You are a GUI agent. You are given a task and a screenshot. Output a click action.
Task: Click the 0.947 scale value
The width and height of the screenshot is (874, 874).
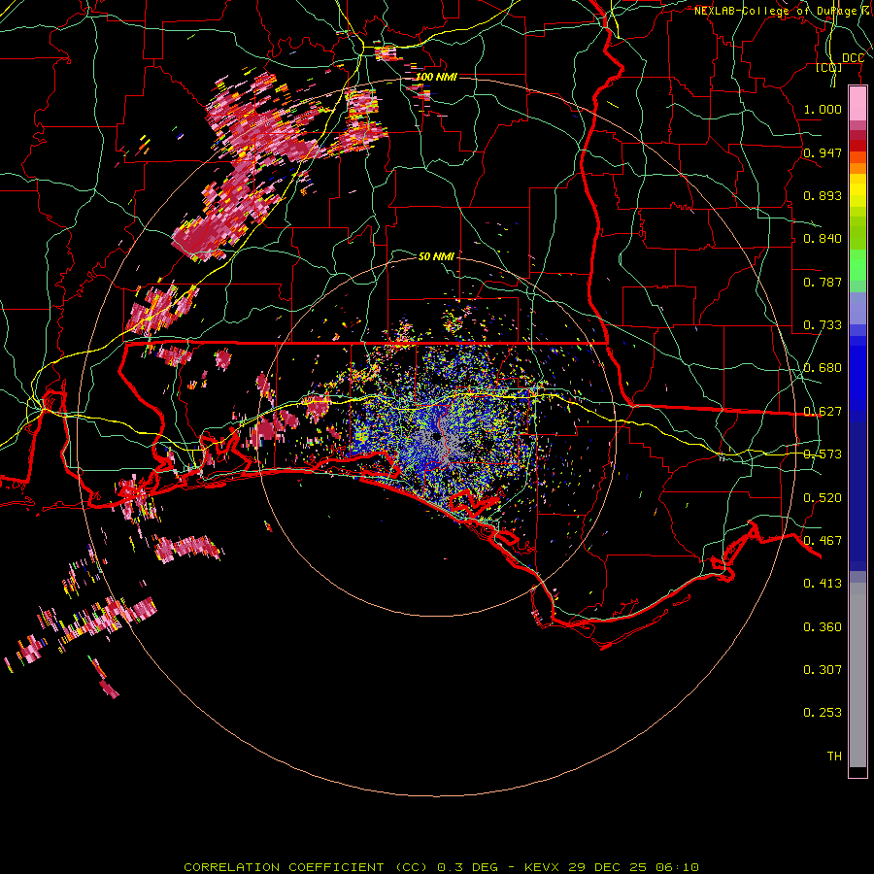click(823, 152)
